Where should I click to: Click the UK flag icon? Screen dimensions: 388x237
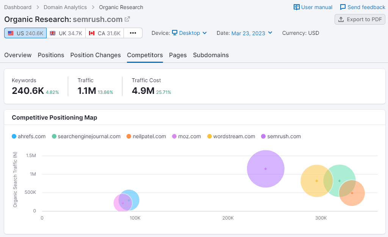[53, 33]
